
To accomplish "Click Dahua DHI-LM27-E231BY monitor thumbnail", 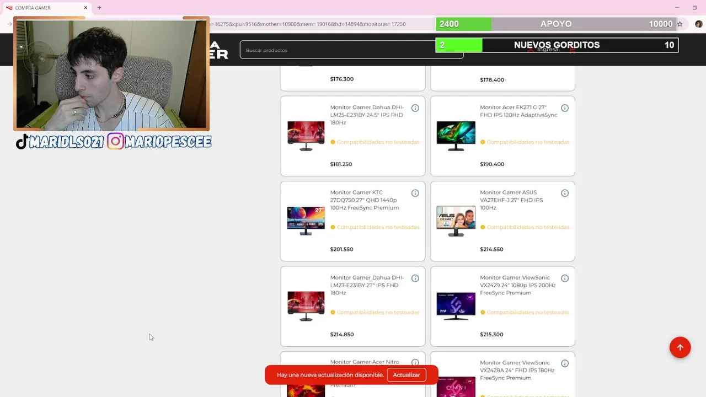I will (x=306, y=306).
